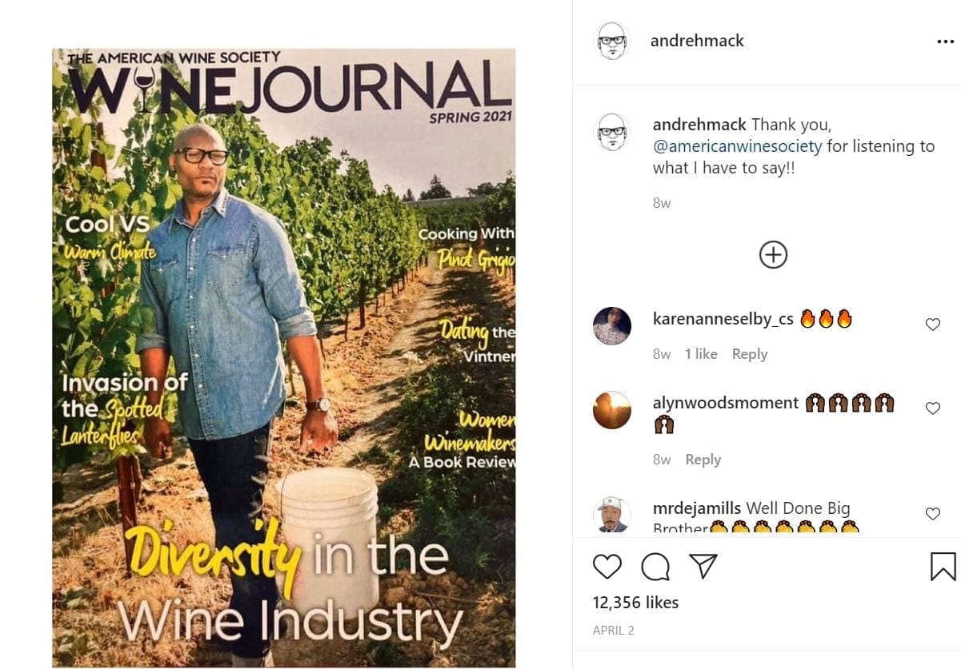The width and height of the screenshot is (961, 669).
Task: Open andrehmack username in the post header
Action: pos(697,40)
